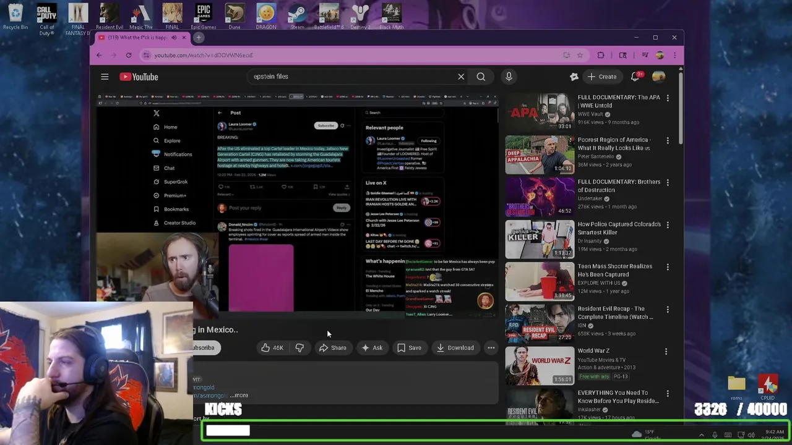Viewport: 792px width, 445px height.
Task: Clear the YouTube search text
Action: click(461, 77)
